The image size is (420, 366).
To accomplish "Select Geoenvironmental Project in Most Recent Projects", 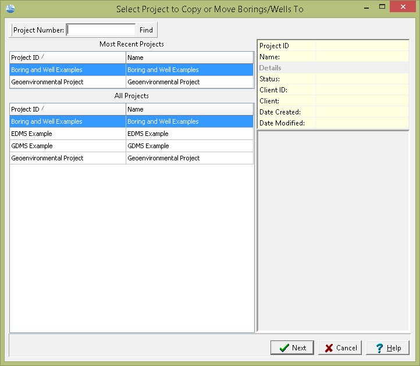I will [67, 82].
